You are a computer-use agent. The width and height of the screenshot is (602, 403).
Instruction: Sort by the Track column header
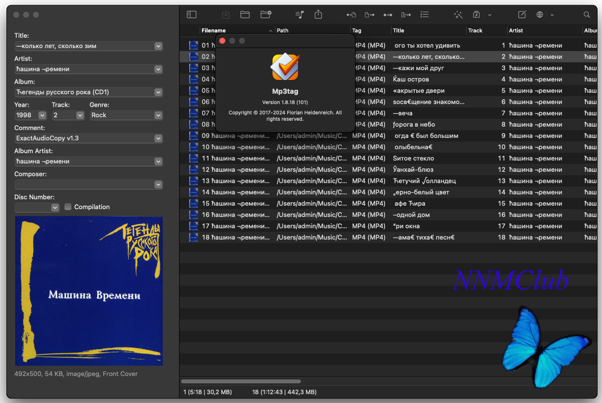pos(486,30)
